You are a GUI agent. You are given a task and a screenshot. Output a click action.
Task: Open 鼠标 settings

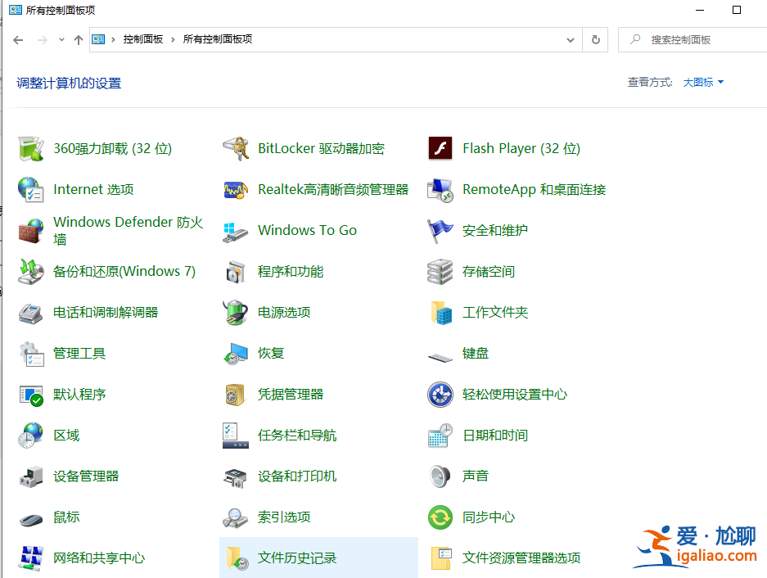pyautogui.click(x=67, y=517)
